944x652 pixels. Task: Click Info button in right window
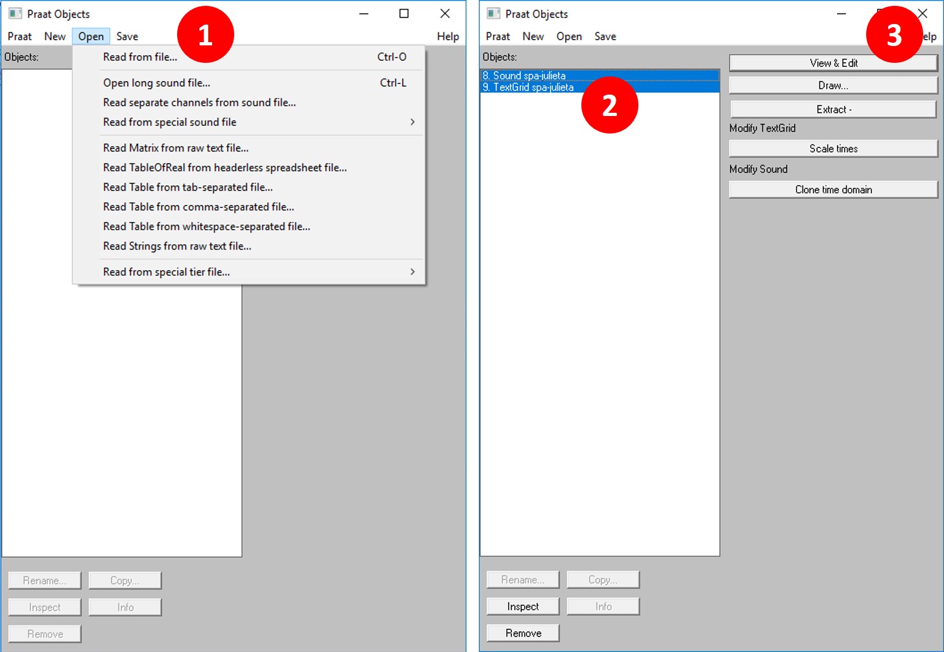point(603,607)
